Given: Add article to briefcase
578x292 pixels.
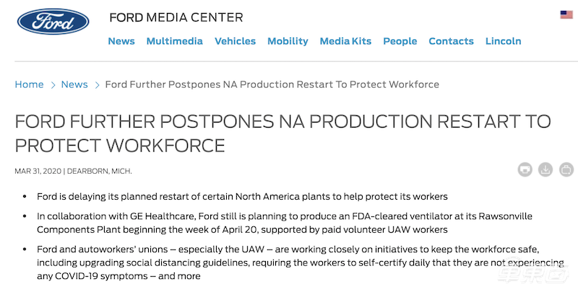Looking at the screenshot, I should (x=567, y=170).
